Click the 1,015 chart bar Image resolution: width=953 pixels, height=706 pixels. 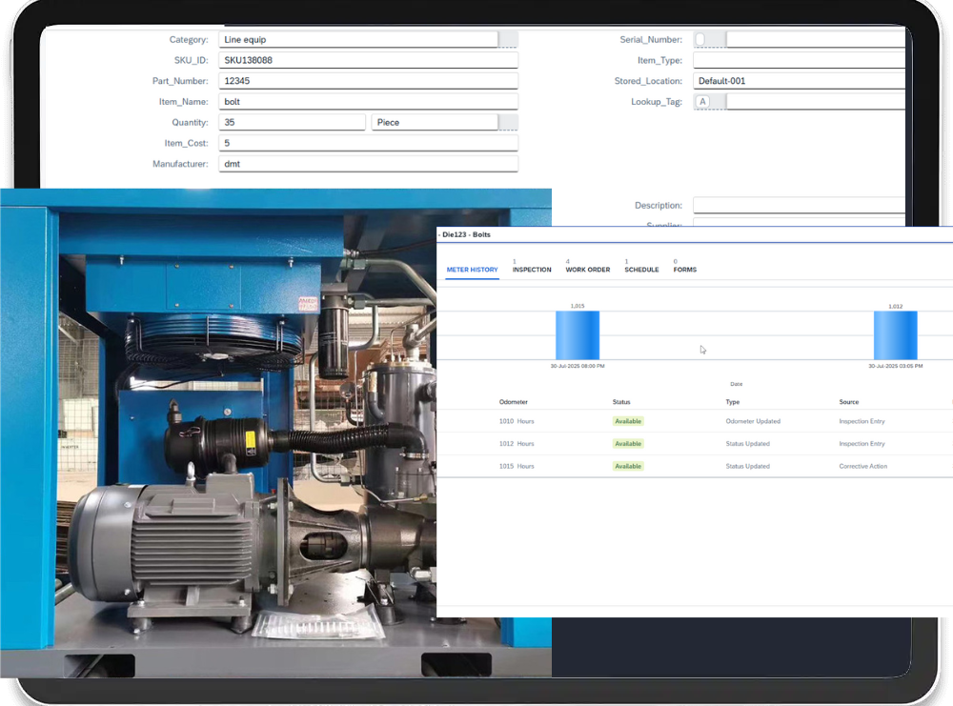[578, 335]
